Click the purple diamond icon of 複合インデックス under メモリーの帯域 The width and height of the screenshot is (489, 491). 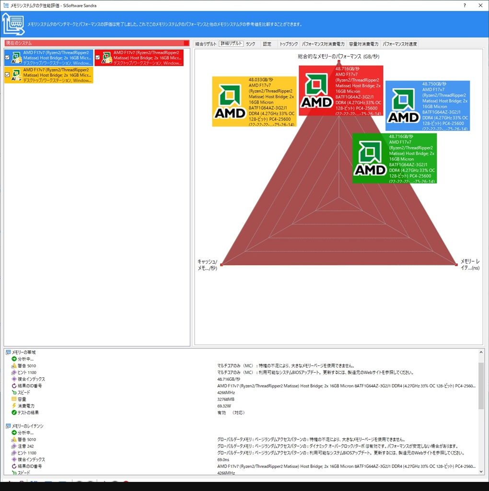tap(14, 379)
